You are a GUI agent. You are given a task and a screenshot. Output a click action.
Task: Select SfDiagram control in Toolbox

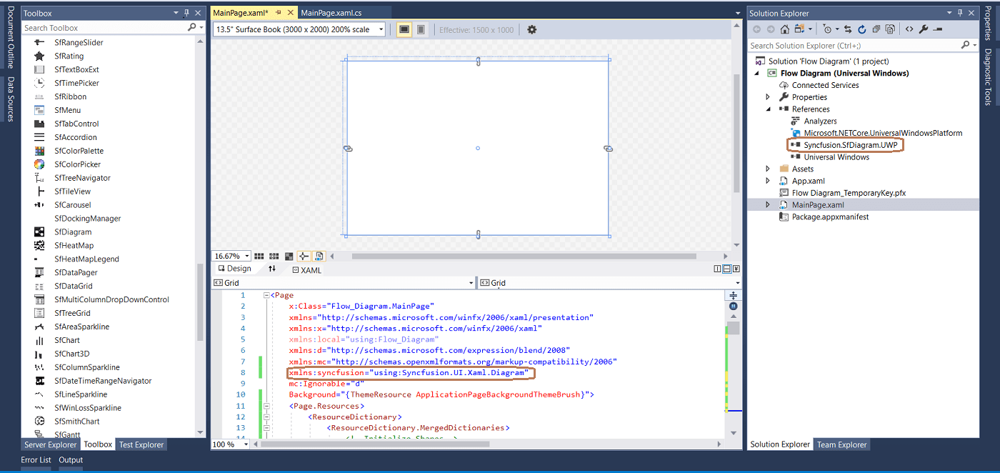pos(73,232)
